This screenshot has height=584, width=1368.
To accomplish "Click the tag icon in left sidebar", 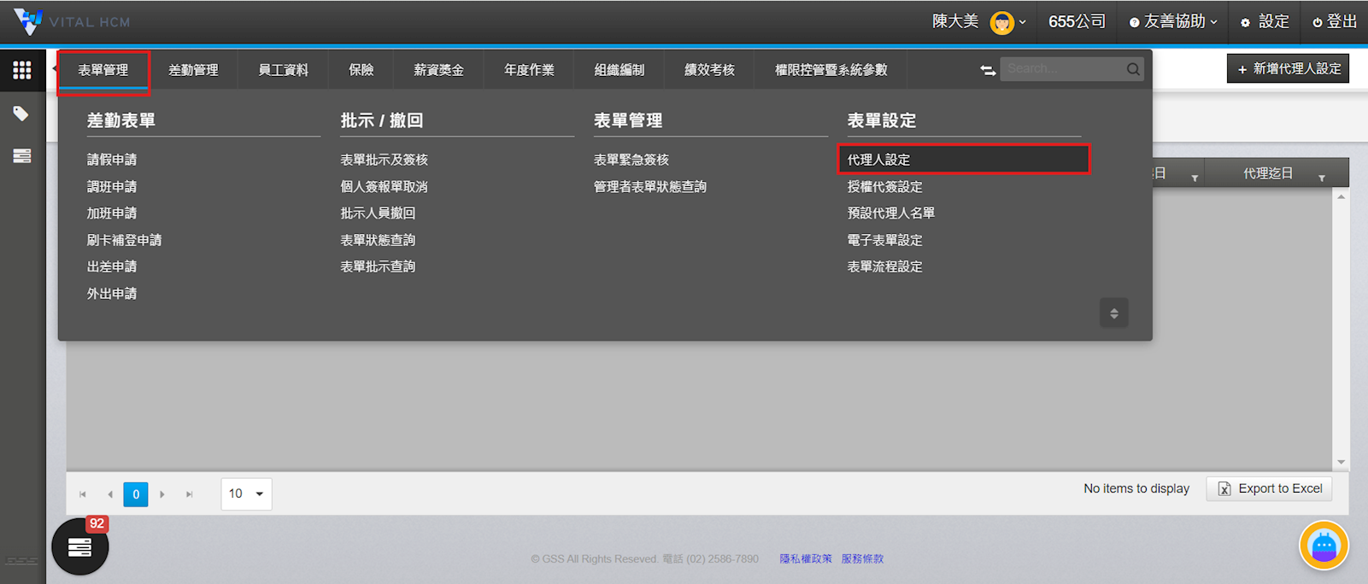I will 21,114.
